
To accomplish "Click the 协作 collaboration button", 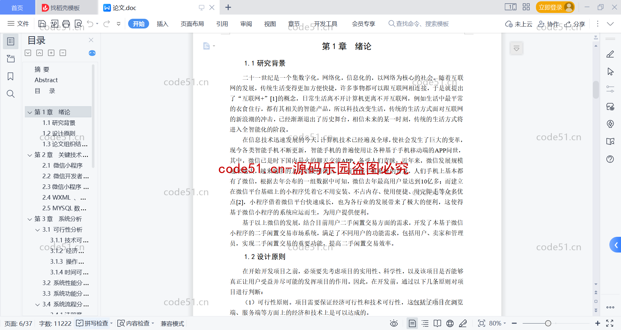I will (x=548, y=24).
